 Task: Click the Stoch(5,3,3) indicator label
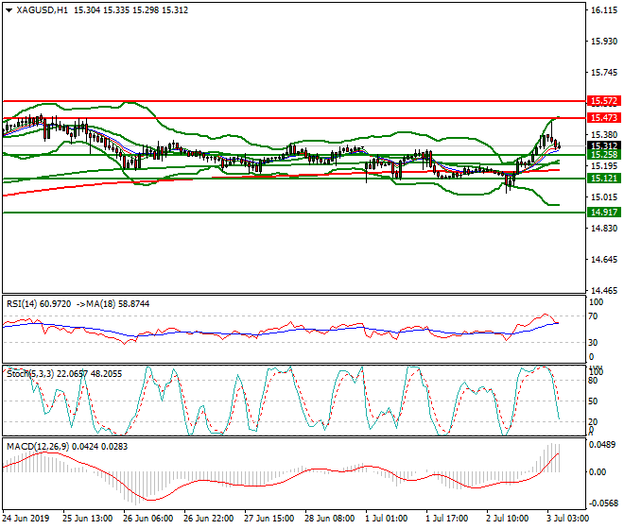64,374
